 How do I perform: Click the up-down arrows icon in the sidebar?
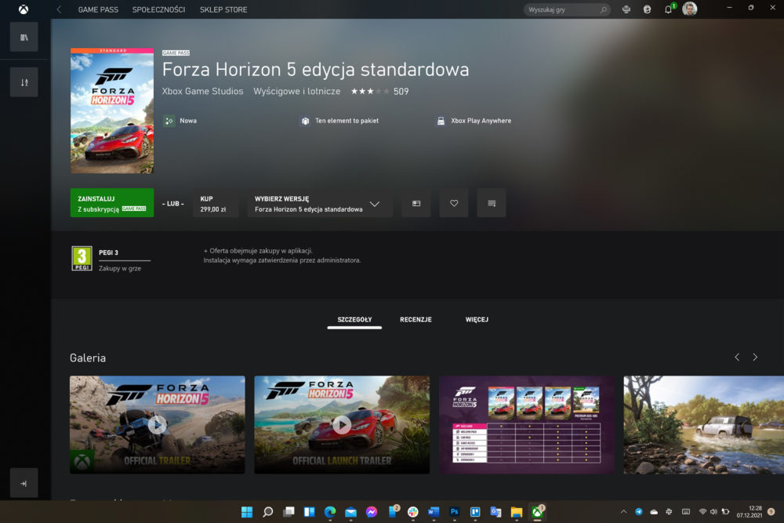(24, 82)
